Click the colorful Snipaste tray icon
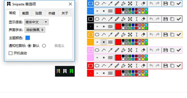 58,71
